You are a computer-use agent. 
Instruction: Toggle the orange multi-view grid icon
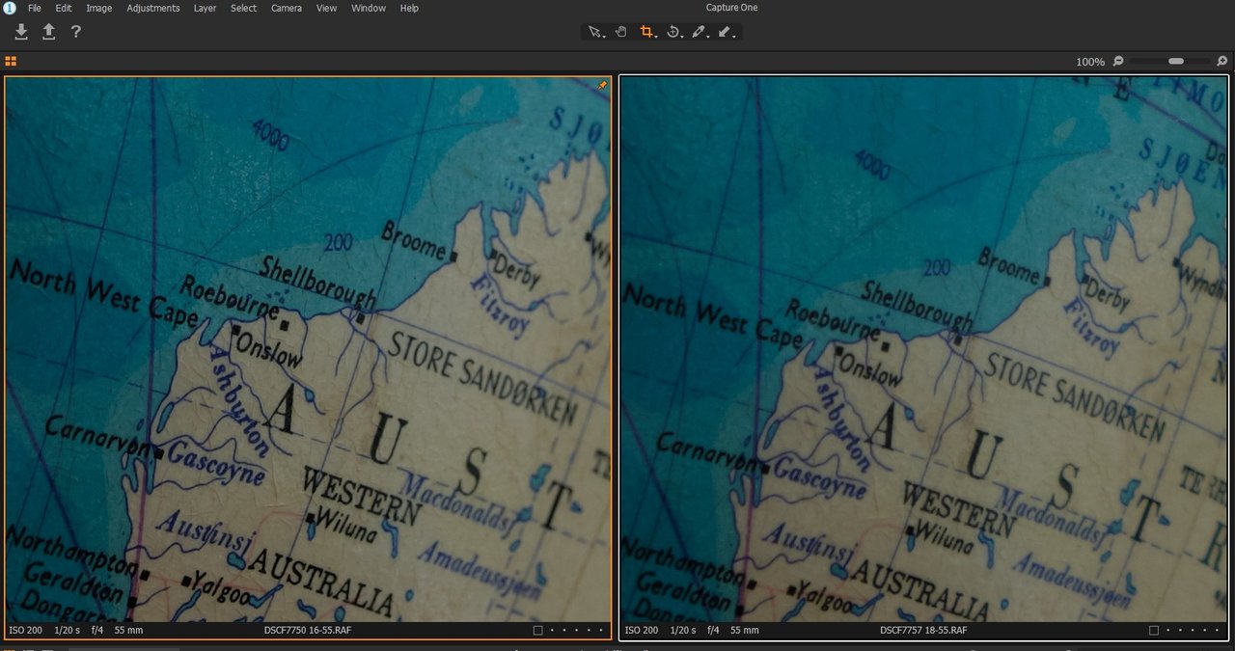[11, 61]
